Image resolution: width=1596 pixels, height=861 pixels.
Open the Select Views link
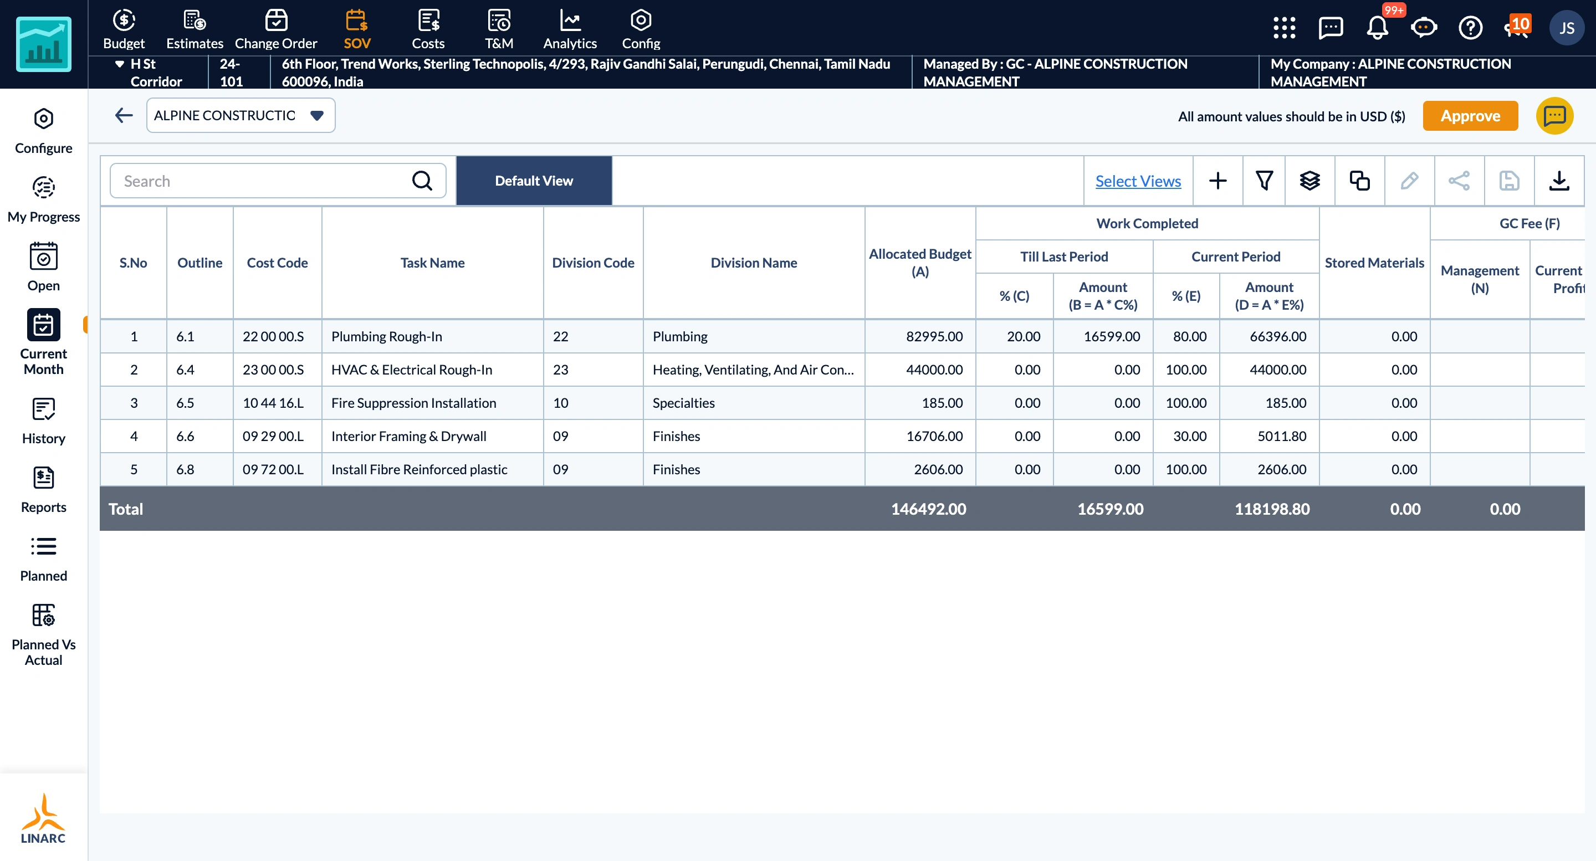click(1138, 181)
